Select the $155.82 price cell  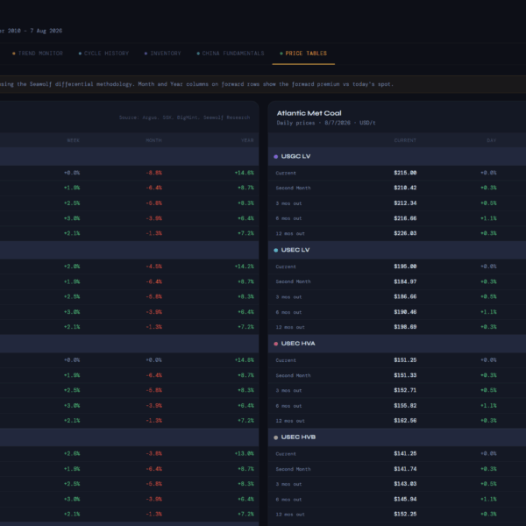405,406
